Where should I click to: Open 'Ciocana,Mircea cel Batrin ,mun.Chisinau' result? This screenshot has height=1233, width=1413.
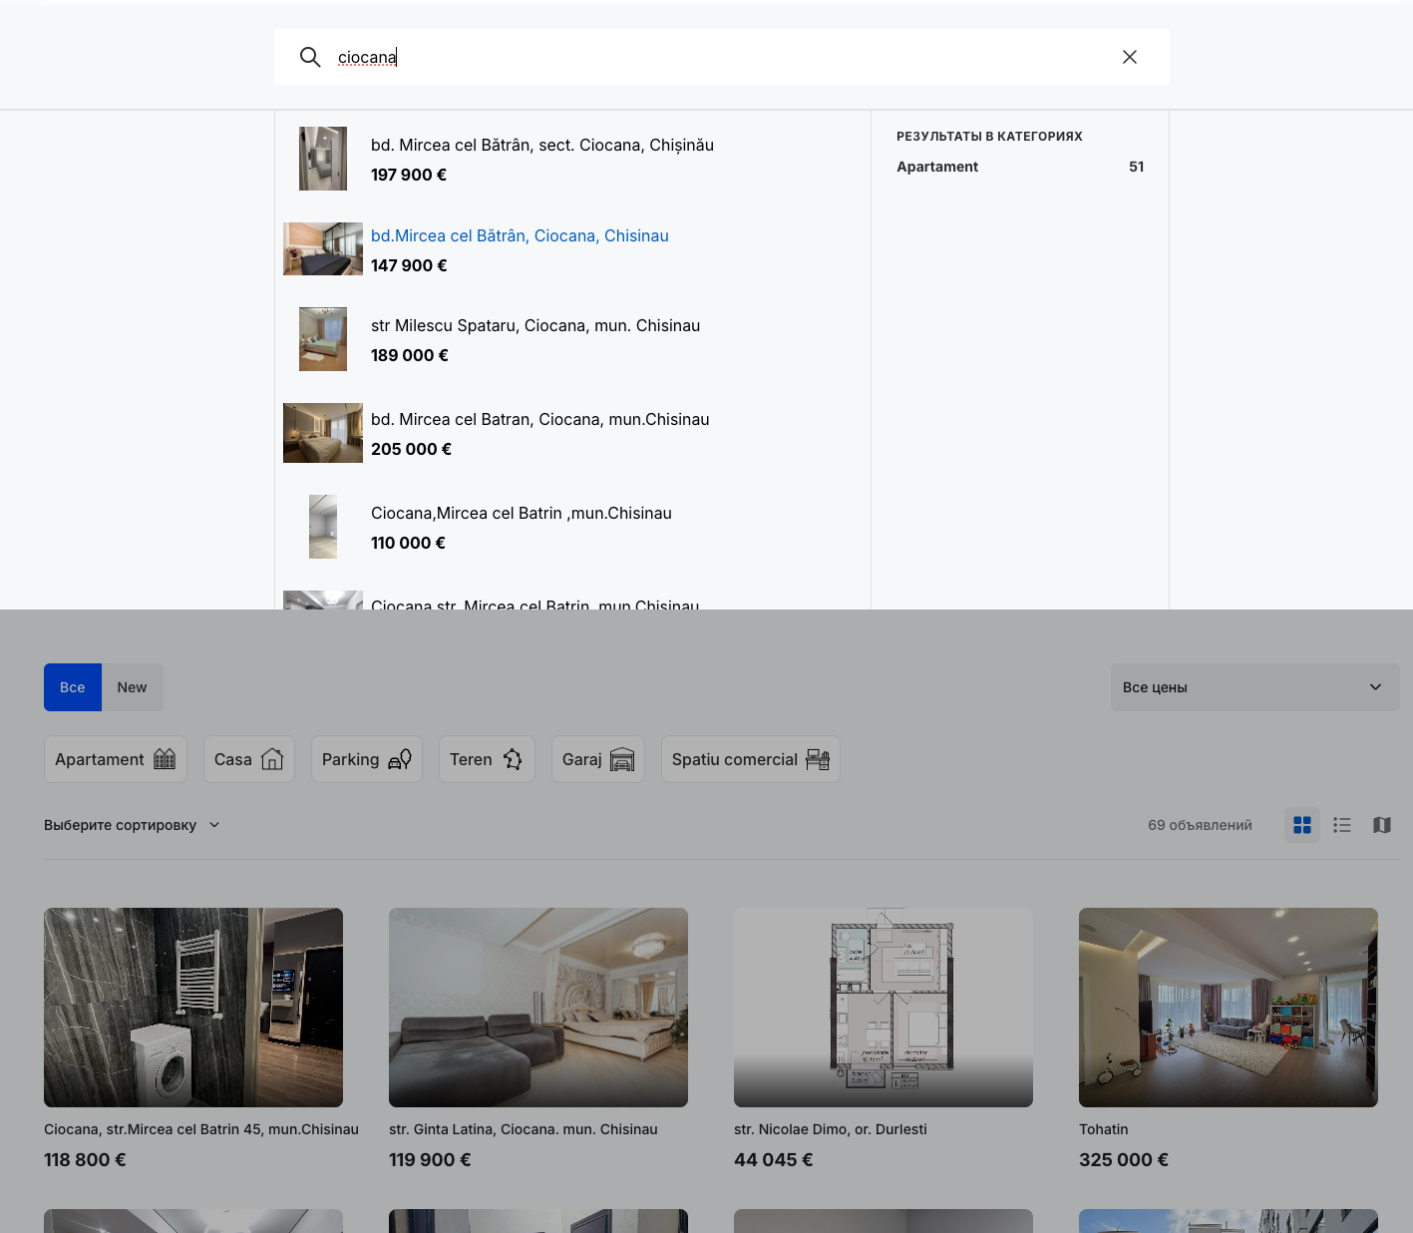[522, 513]
